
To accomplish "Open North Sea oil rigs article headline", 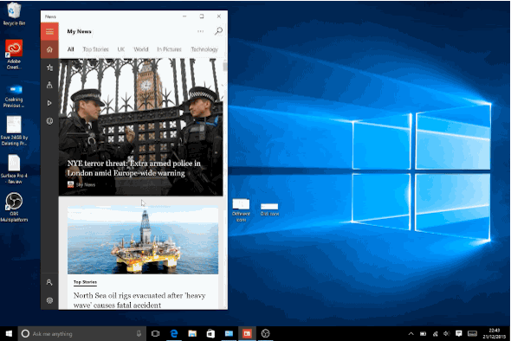I will [139, 300].
